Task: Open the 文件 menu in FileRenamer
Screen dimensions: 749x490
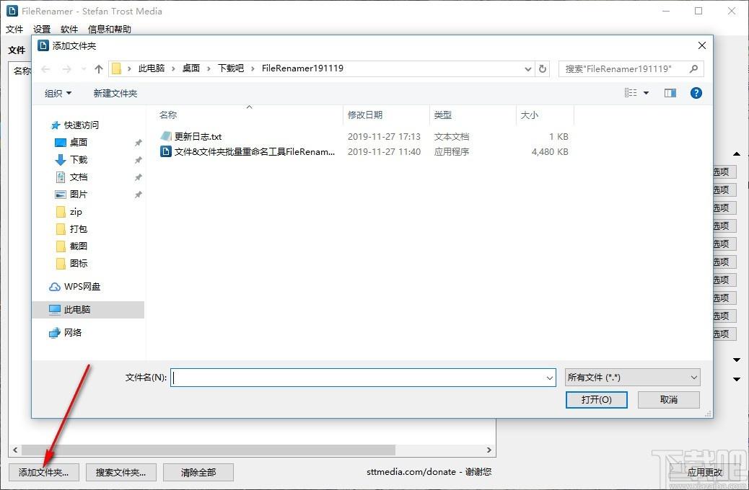Action: tap(14, 29)
